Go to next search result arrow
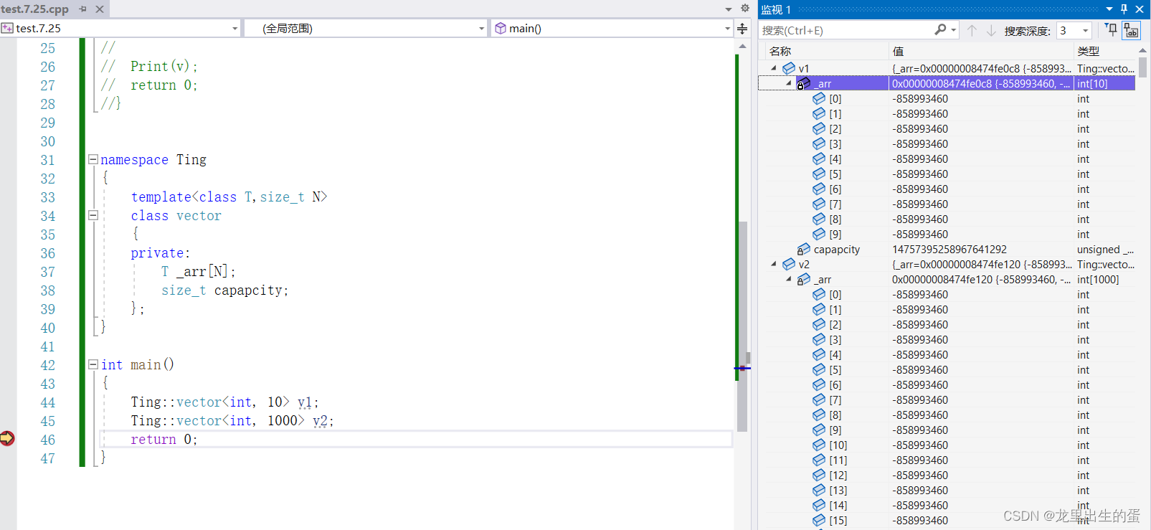The width and height of the screenshot is (1151, 530). pos(991,30)
